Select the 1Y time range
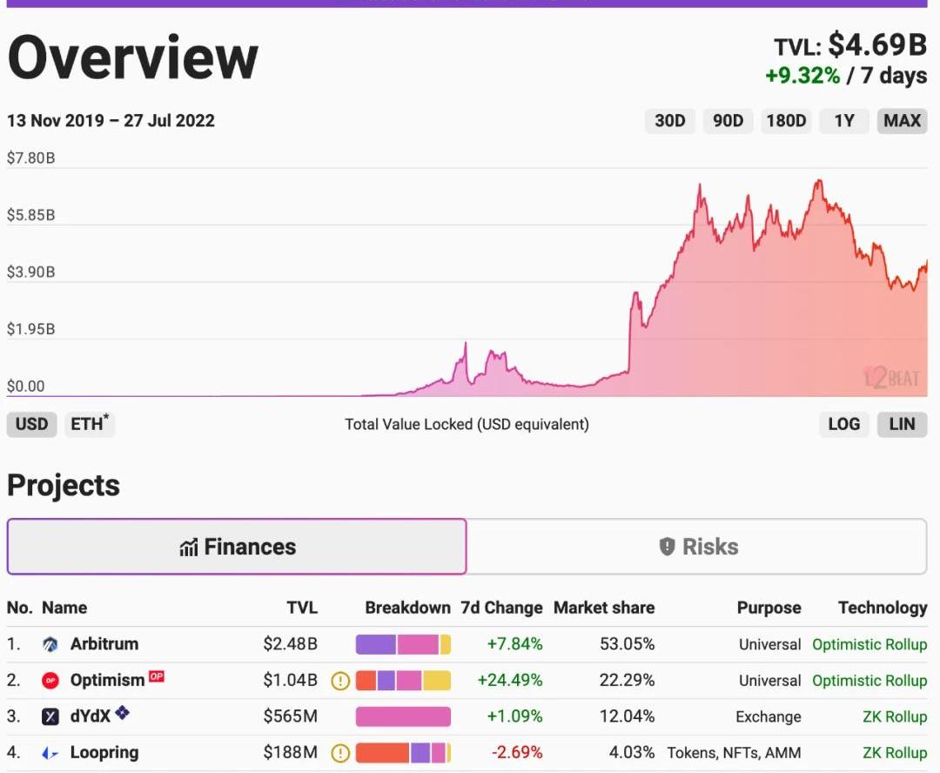940x773 pixels. [x=843, y=121]
